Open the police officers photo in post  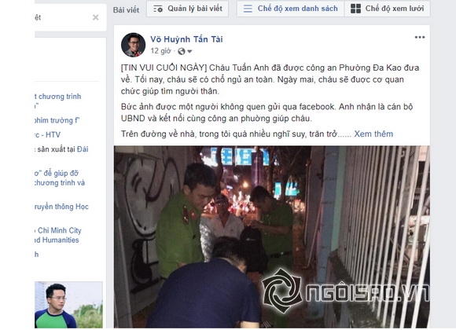(271, 236)
